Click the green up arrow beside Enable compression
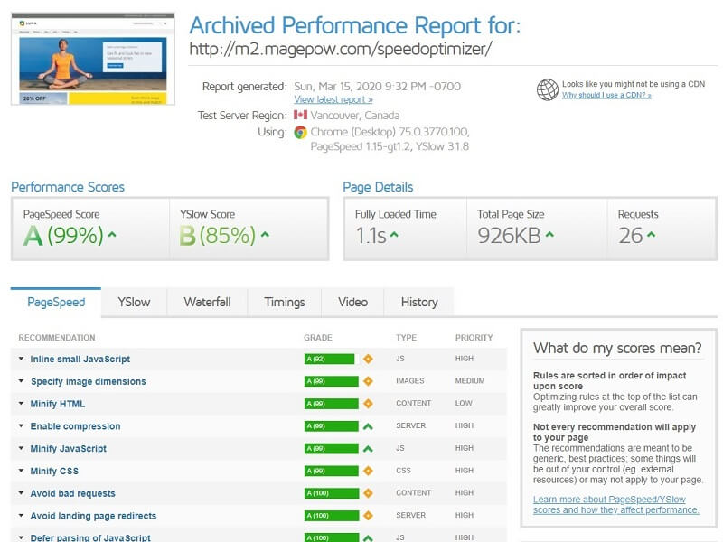This screenshot has height=542, width=723. point(368,426)
